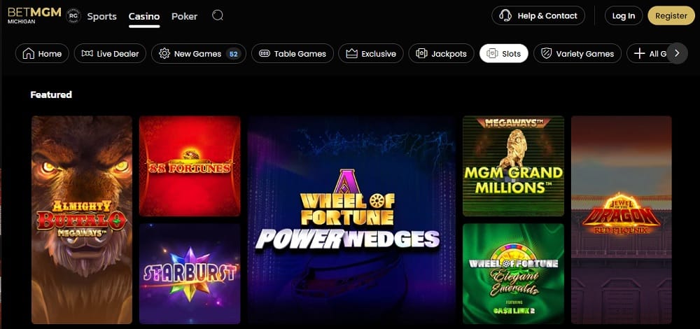Select the Table Games category
Image resolution: width=700 pixels, height=329 pixels.
293,54
